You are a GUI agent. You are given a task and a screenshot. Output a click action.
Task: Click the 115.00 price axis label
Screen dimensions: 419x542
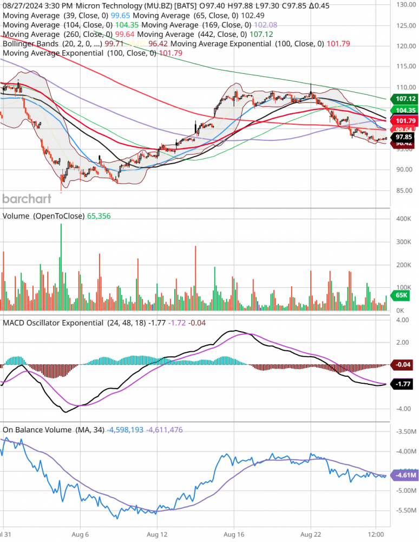click(x=406, y=66)
